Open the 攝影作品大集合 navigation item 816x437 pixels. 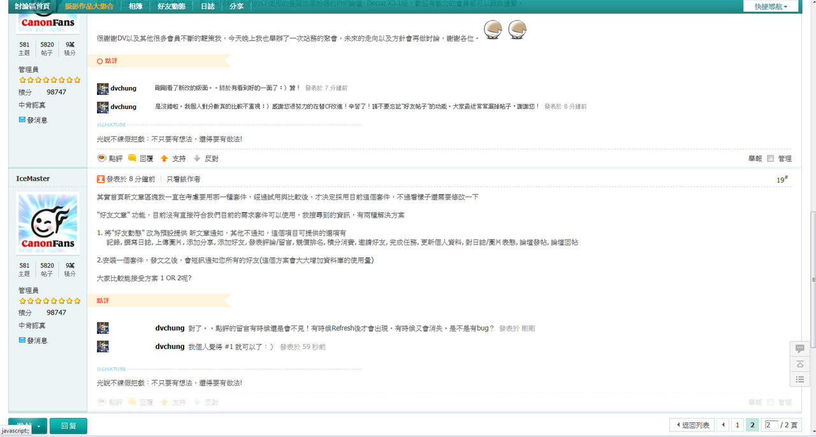89,6
